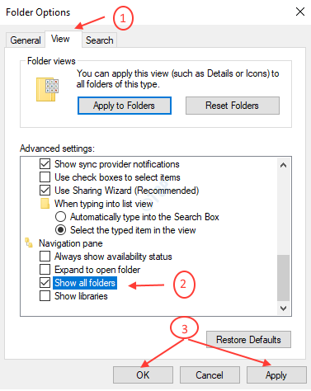
Task: Click the scrollbar down arrow
Action: click(x=283, y=309)
